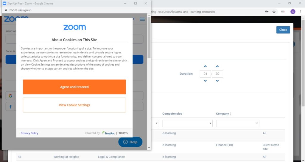Open the Company filter dropdown
Viewport: 305px width, 162px height.
(237, 124)
